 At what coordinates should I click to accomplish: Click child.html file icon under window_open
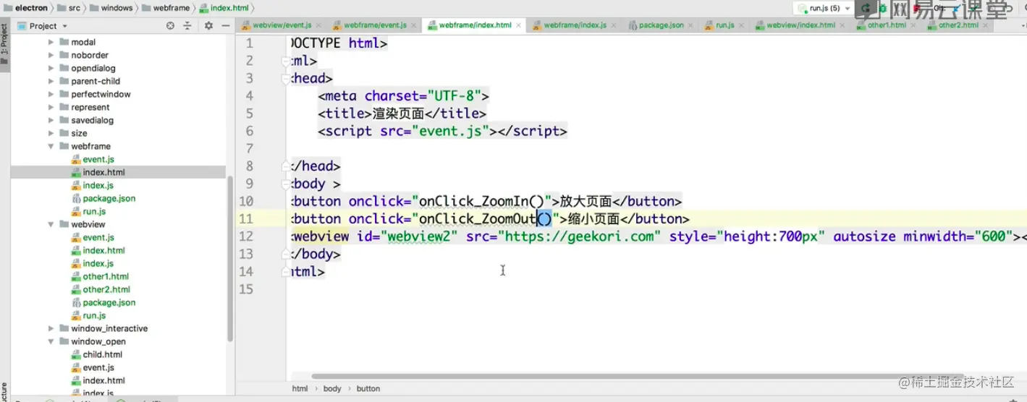[x=76, y=354]
